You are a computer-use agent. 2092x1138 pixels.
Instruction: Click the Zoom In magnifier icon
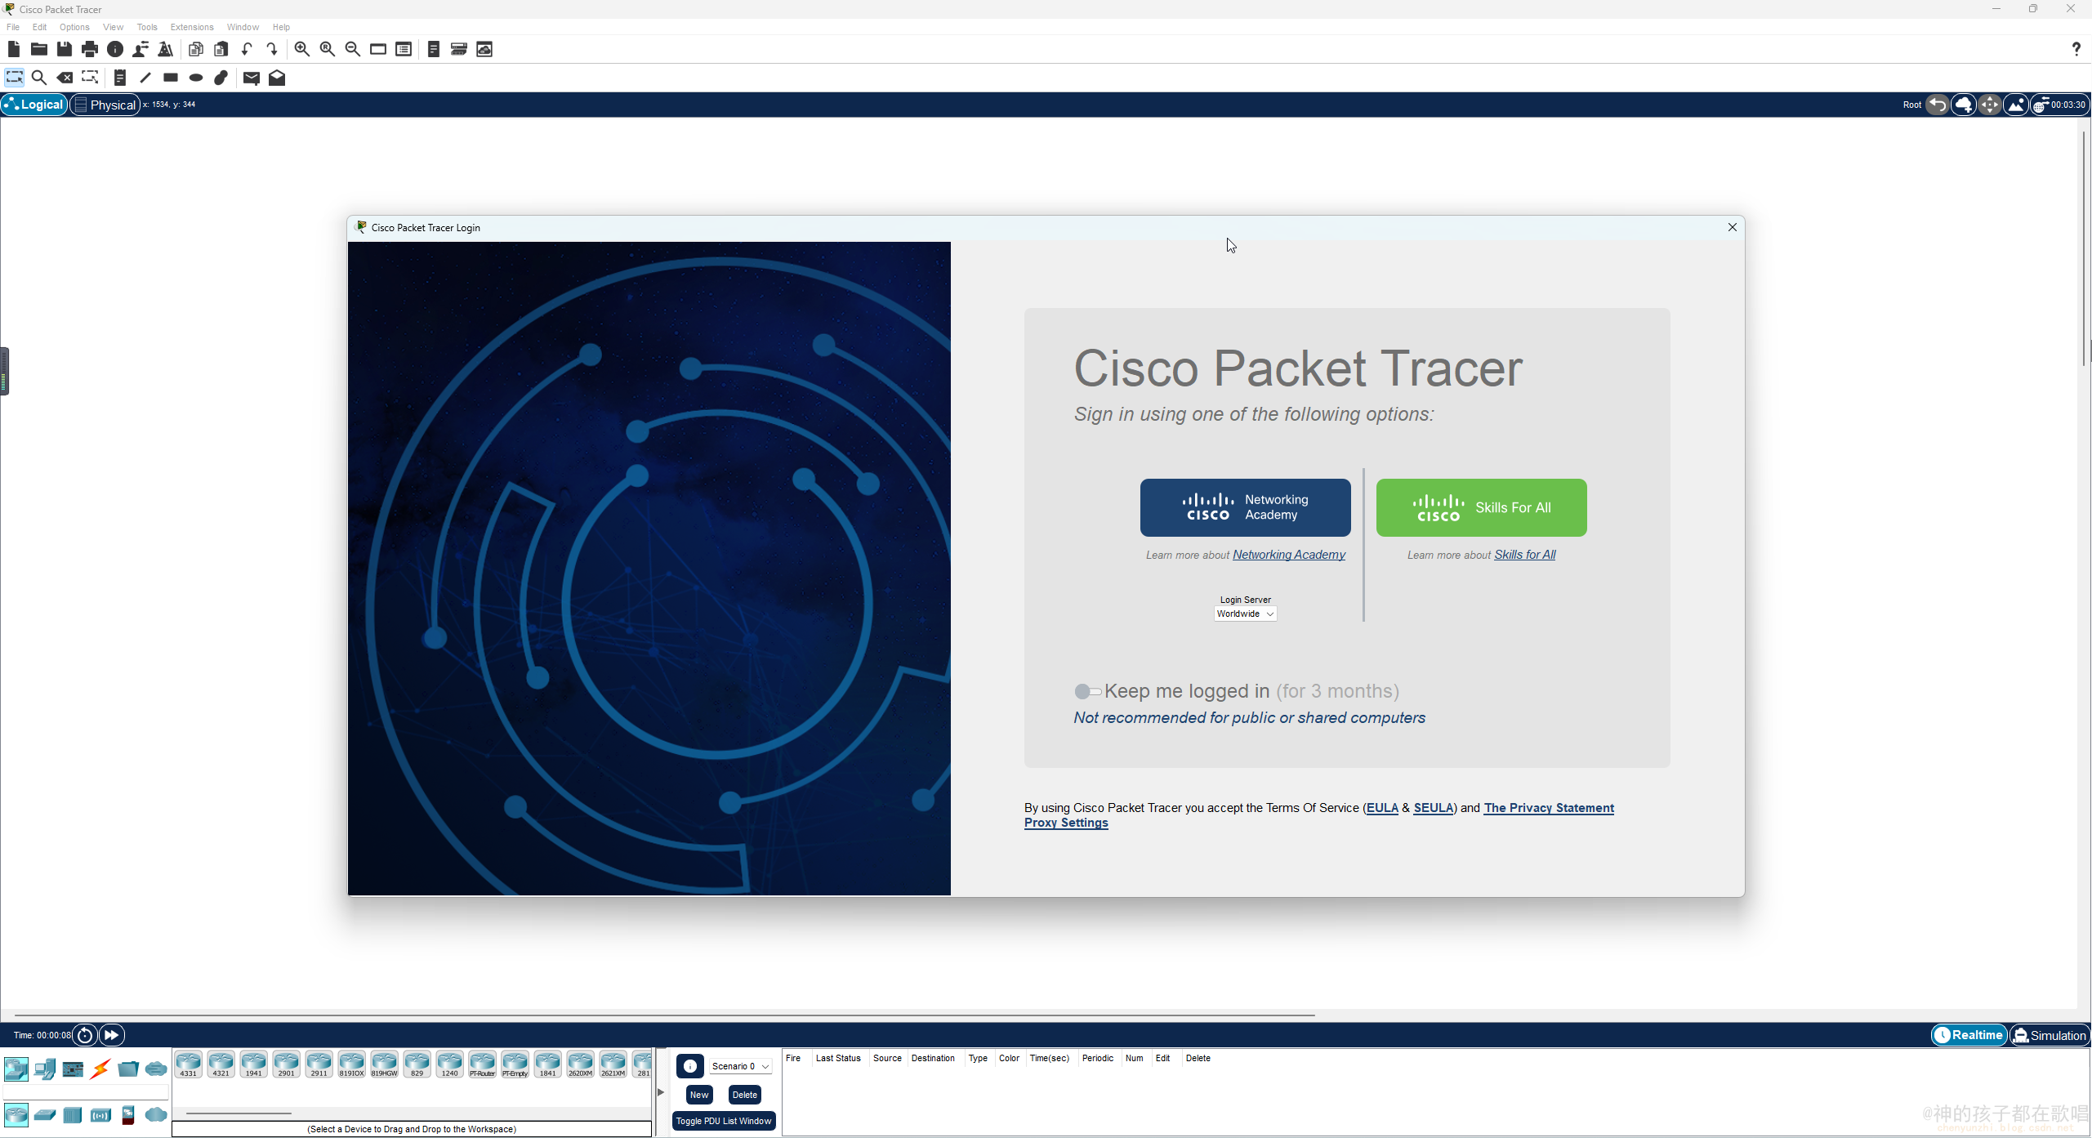(301, 49)
